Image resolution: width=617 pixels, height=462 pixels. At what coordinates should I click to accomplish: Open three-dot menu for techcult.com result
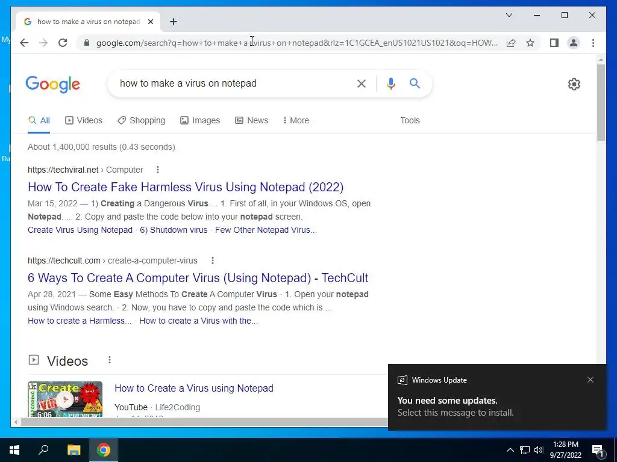213,260
